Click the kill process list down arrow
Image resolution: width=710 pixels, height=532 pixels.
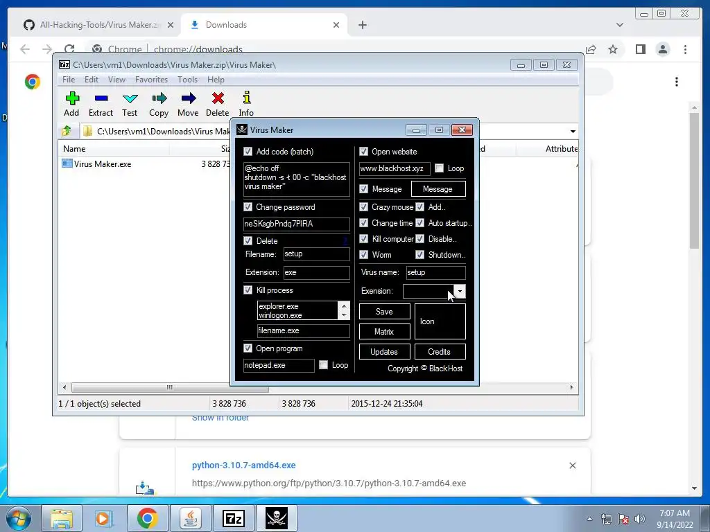[344, 315]
